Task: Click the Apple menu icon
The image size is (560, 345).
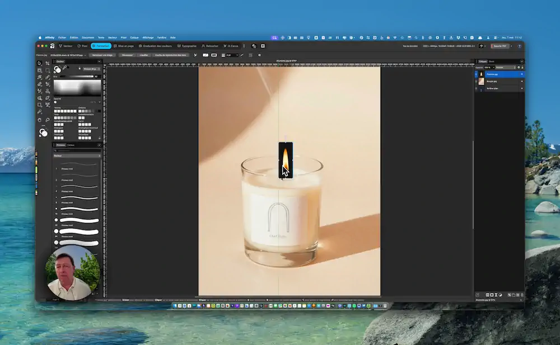Action: 40,37
